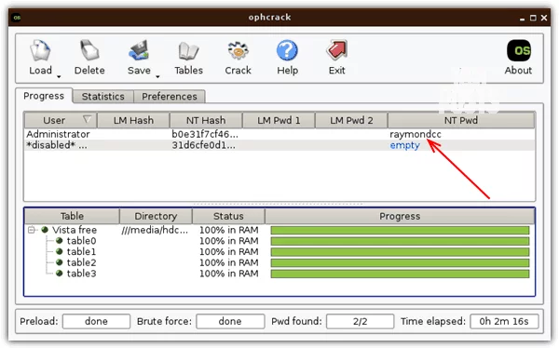
Task: Click the Delete toolbar icon
Action: [x=89, y=50]
